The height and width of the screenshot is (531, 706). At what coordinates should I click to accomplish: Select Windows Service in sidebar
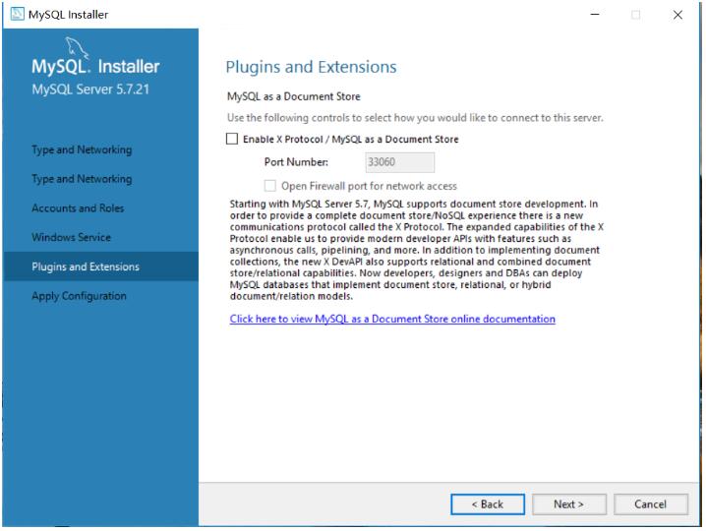(71, 237)
